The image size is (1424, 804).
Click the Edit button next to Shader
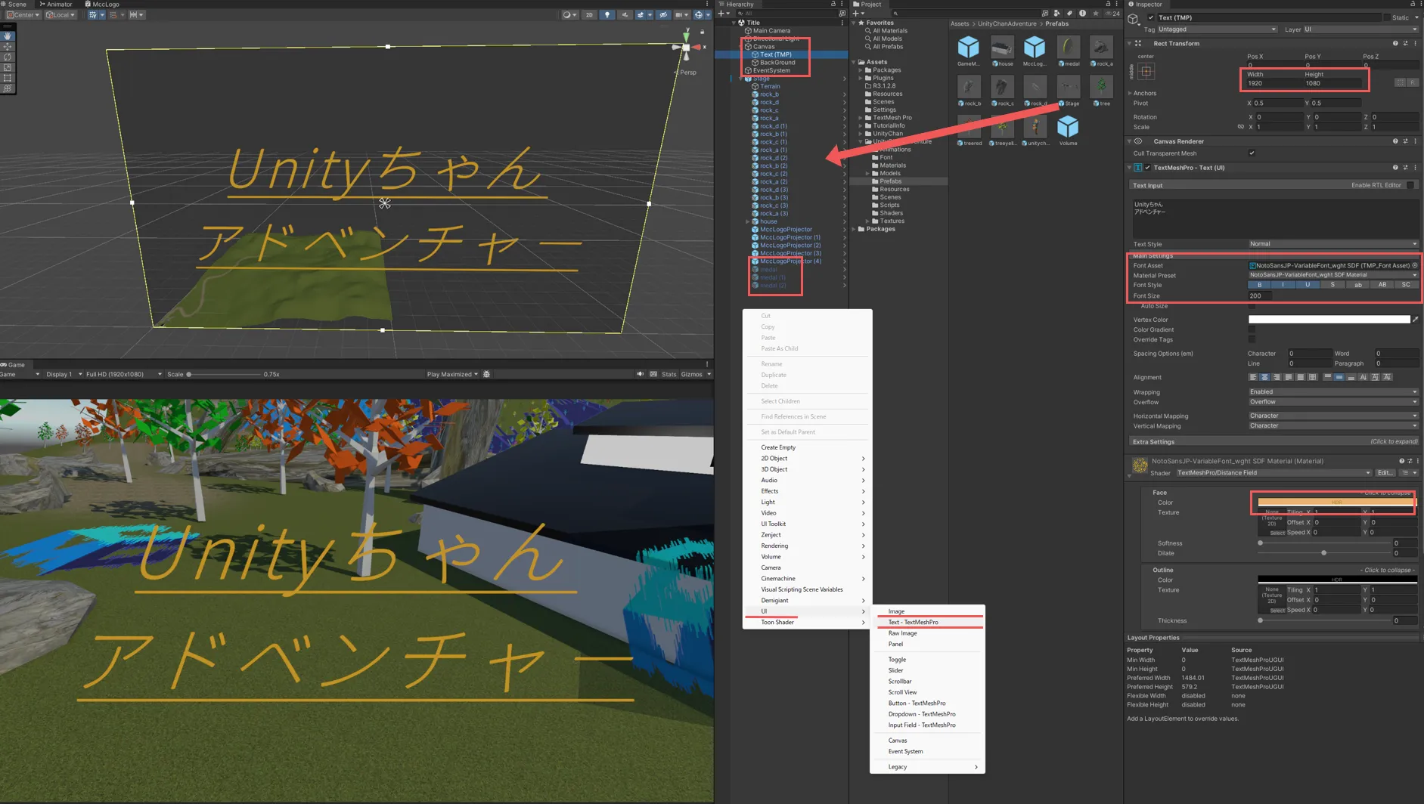(x=1384, y=473)
